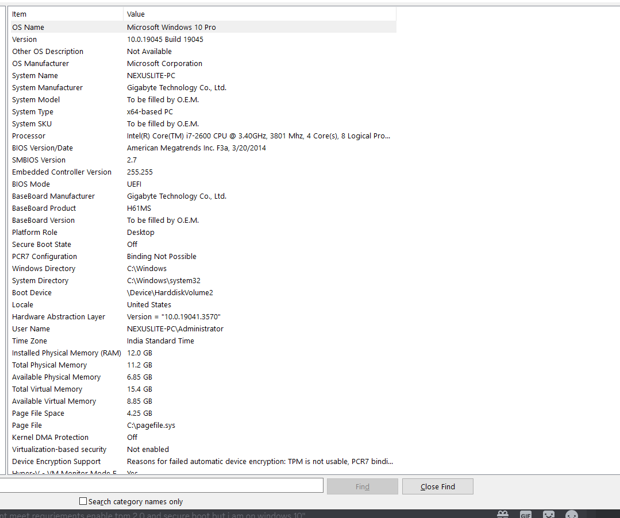
Task: Click '\Device\HarddiskVolume2' value
Action: [x=170, y=292]
